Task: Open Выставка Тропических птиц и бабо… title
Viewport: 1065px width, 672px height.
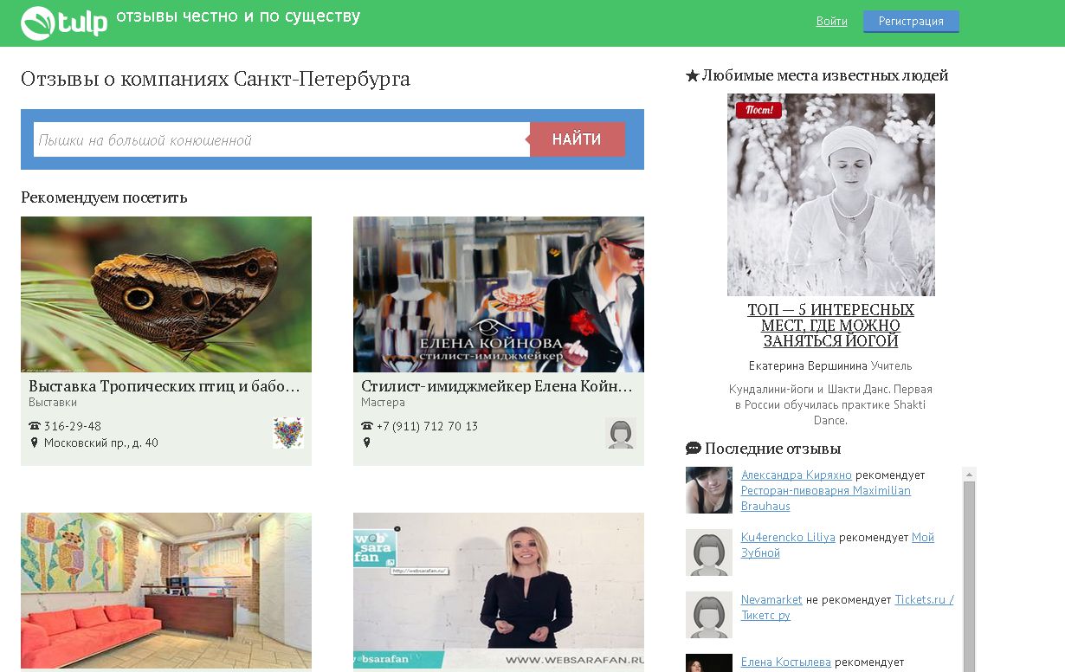Action: pyautogui.click(x=165, y=386)
